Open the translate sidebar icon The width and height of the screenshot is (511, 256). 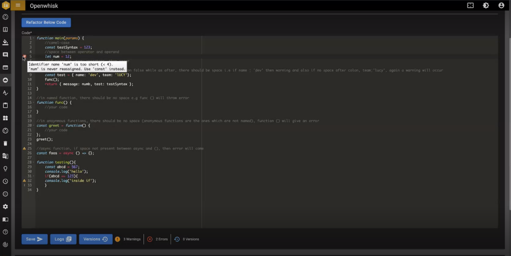(5, 156)
